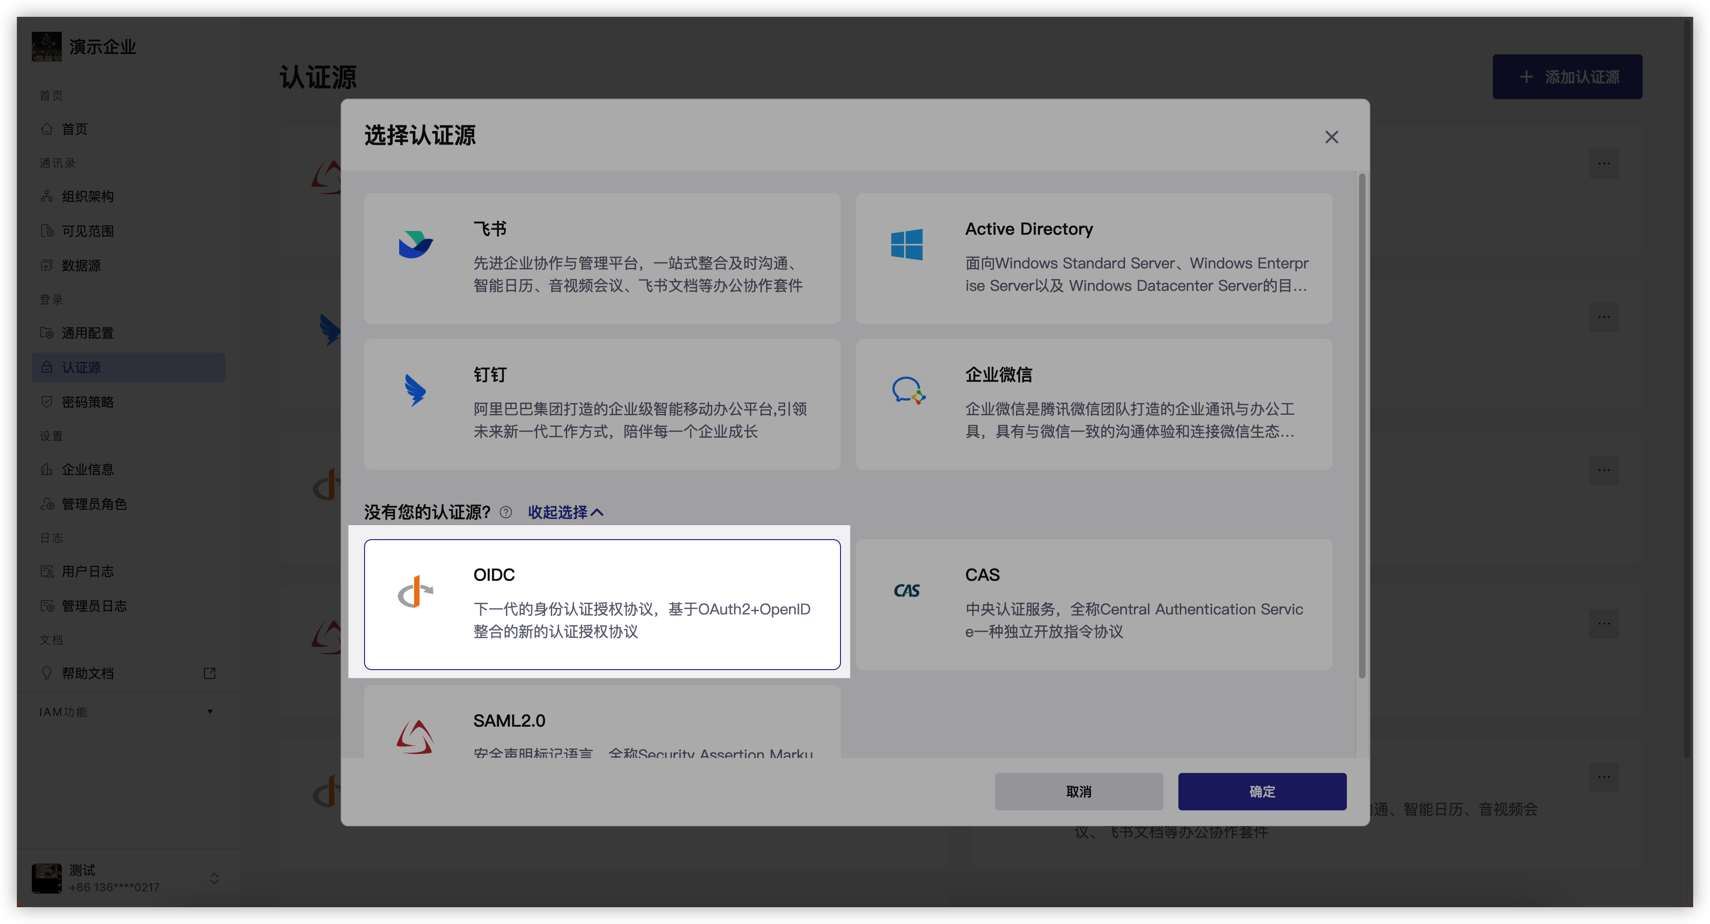The height and width of the screenshot is (924, 1710).
Task: Select 认证源 in the sidebar
Action: tap(128, 368)
